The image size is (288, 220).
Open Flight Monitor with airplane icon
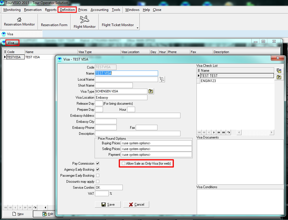(x=85, y=22)
